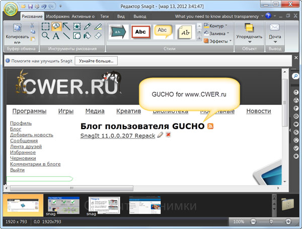Click the 'Узнайте больше...' button

98,61
